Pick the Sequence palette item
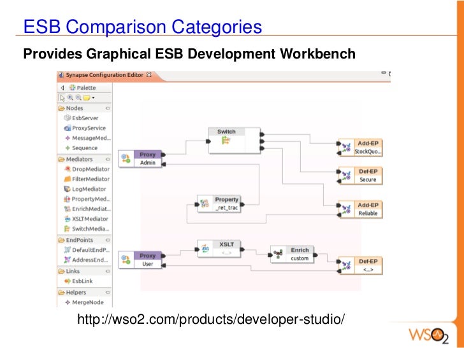 [81, 148]
